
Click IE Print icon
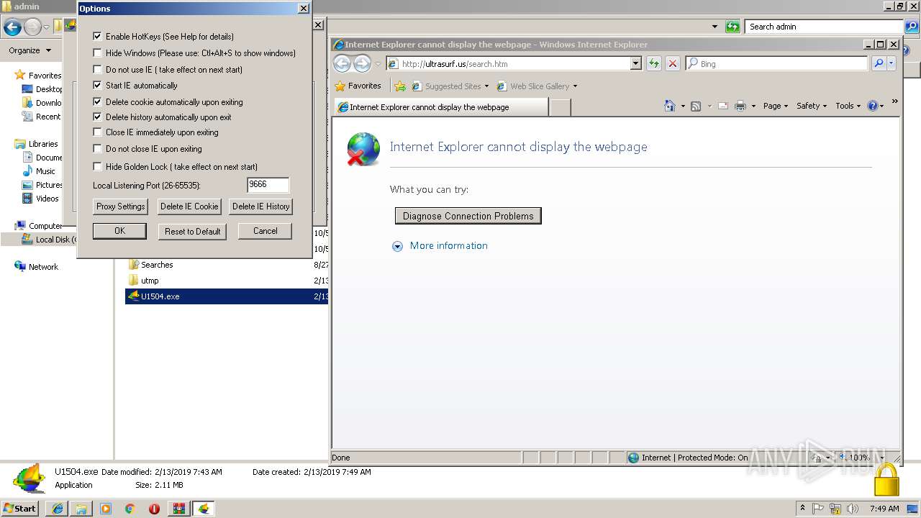point(740,106)
